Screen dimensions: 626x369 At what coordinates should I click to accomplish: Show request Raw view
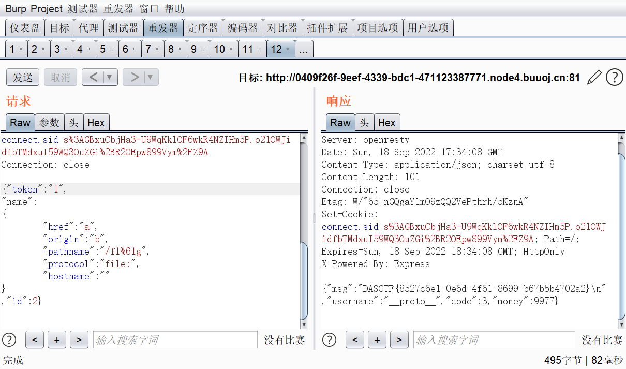tap(20, 123)
